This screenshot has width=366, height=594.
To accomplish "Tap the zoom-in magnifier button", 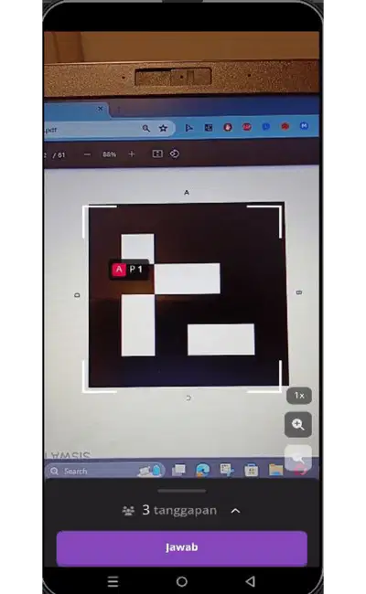I will [x=298, y=424].
